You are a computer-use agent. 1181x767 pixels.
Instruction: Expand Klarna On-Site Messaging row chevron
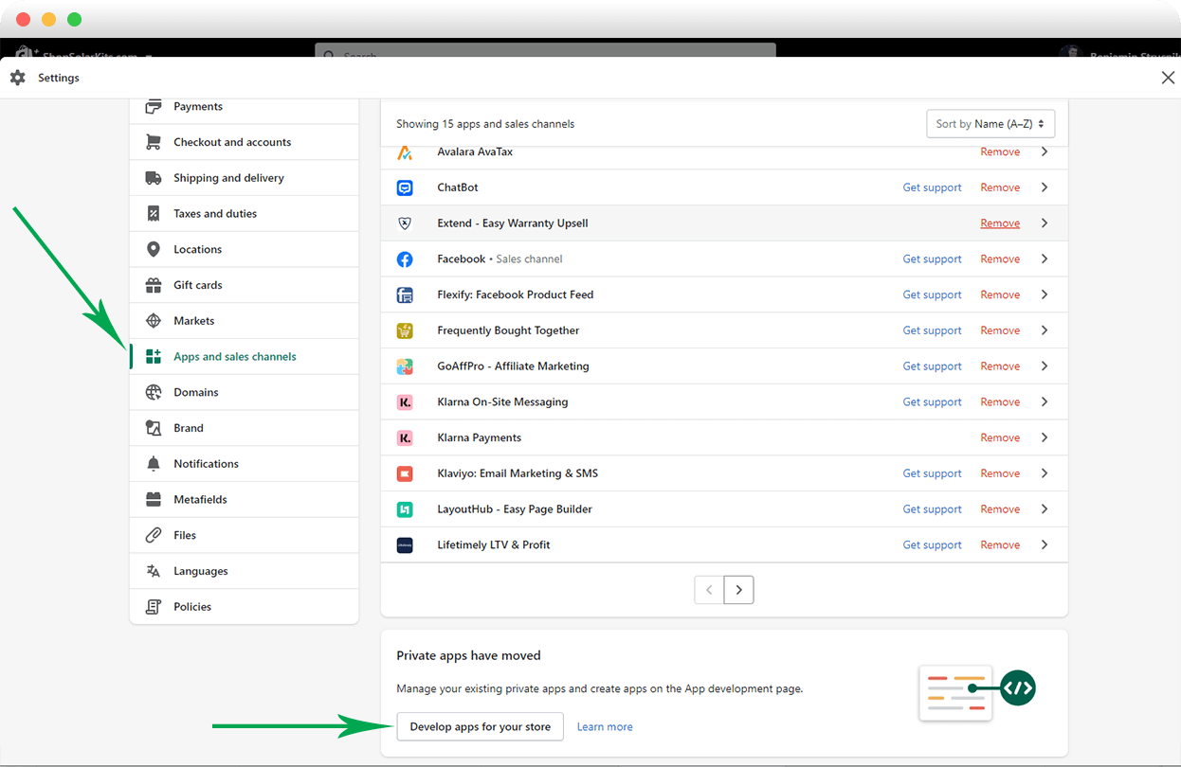(1045, 402)
